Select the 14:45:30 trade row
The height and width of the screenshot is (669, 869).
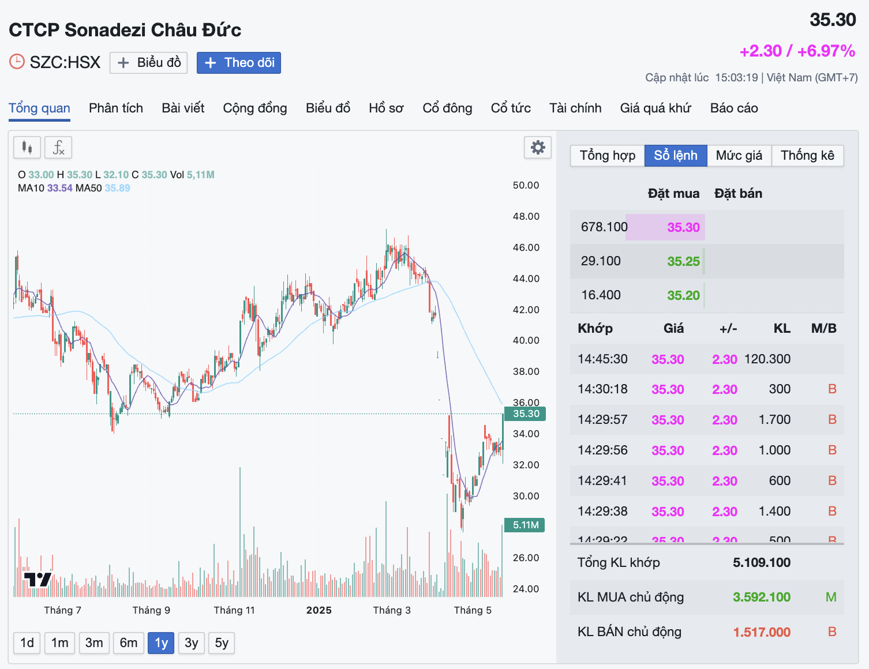coord(707,359)
